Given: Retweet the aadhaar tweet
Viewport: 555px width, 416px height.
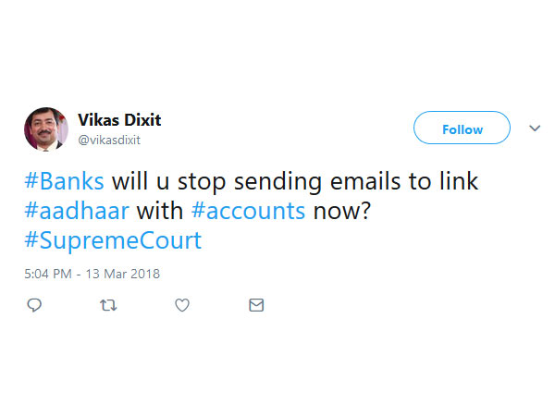Looking at the screenshot, I should (x=107, y=305).
